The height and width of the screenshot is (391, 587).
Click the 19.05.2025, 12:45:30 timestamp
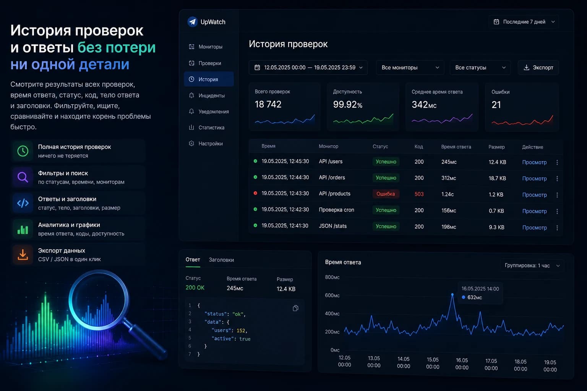(x=285, y=161)
